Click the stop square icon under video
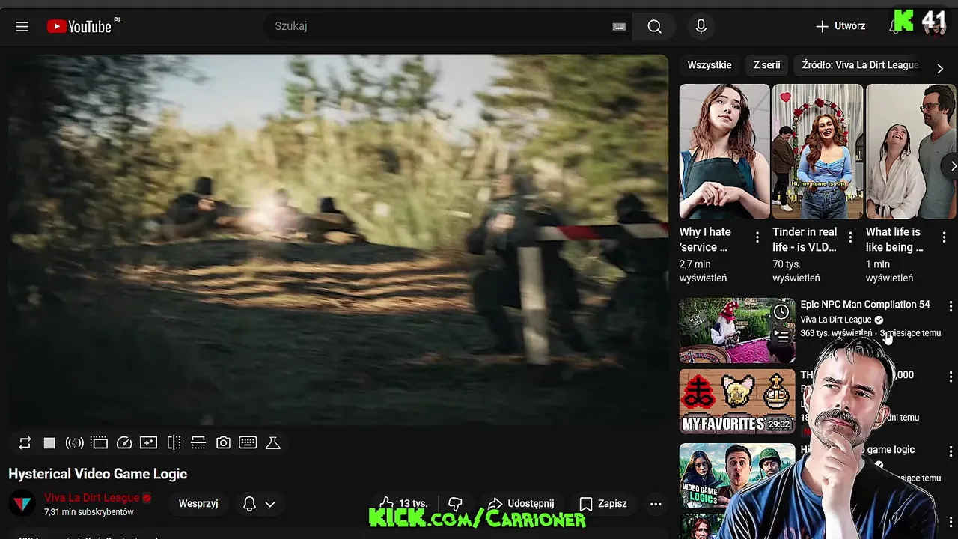This screenshot has width=958, height=539. coord(49,443)
